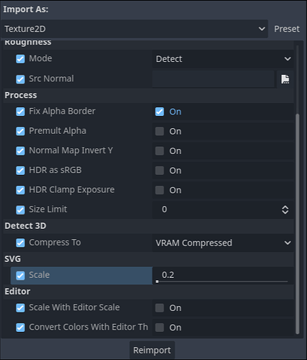Toggle Scale With Editor Scale On checkbox
The height and width of the screenshot is (360, 307).
click(160, 307)
